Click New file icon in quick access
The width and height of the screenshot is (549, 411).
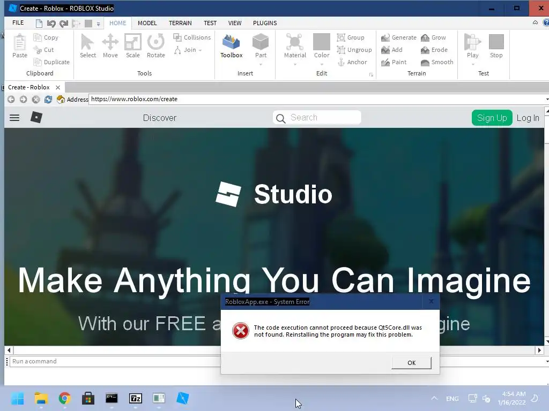39,24
